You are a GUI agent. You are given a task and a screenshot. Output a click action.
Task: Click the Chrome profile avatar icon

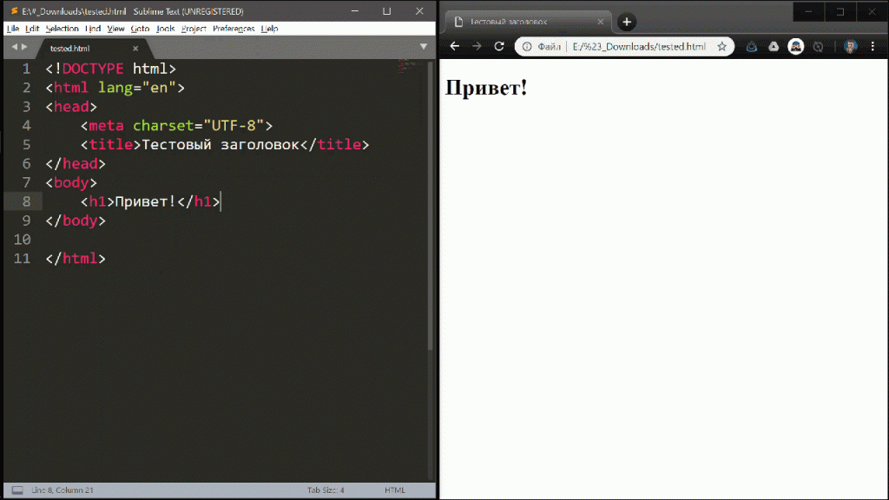point(849,46)
